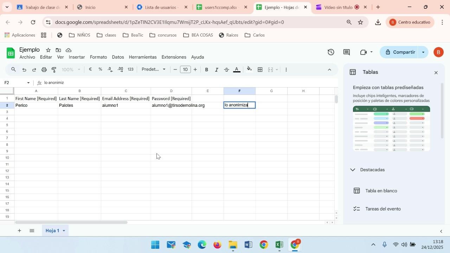Open the zoom 100% dropdown
This screenshot has height=253, width=450.
[71, 70]
